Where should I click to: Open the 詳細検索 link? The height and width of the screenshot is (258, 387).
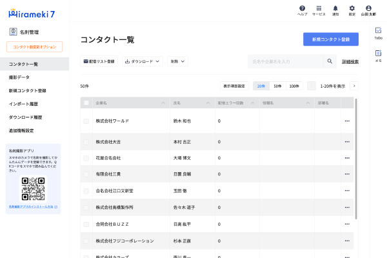(350, 61)
